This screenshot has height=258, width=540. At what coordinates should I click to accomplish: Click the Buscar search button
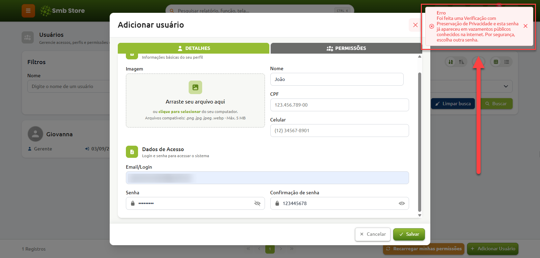click(x=496, y=104)
